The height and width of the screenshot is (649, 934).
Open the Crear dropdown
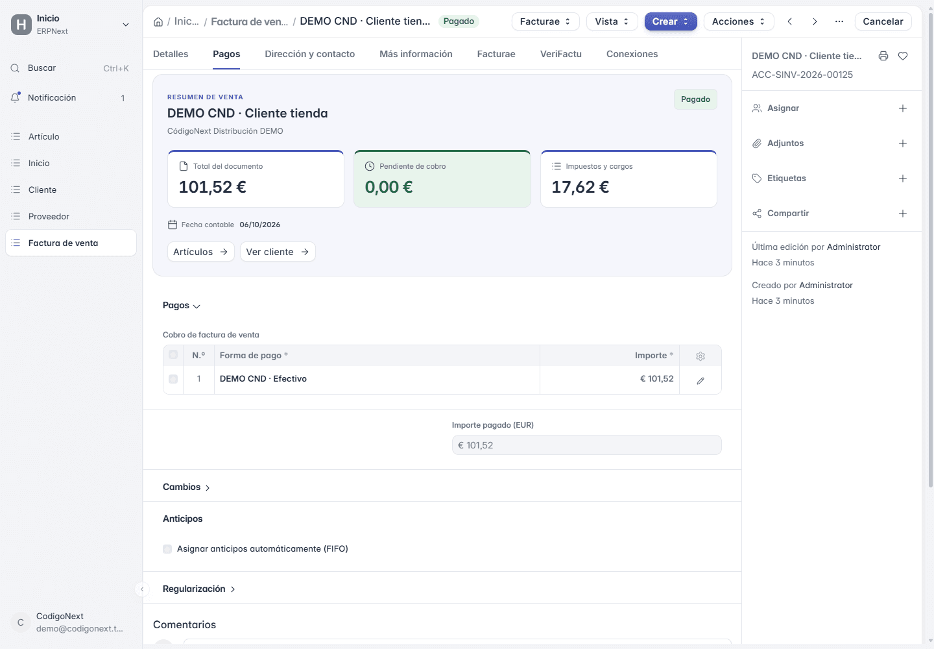tap(671, 21)
